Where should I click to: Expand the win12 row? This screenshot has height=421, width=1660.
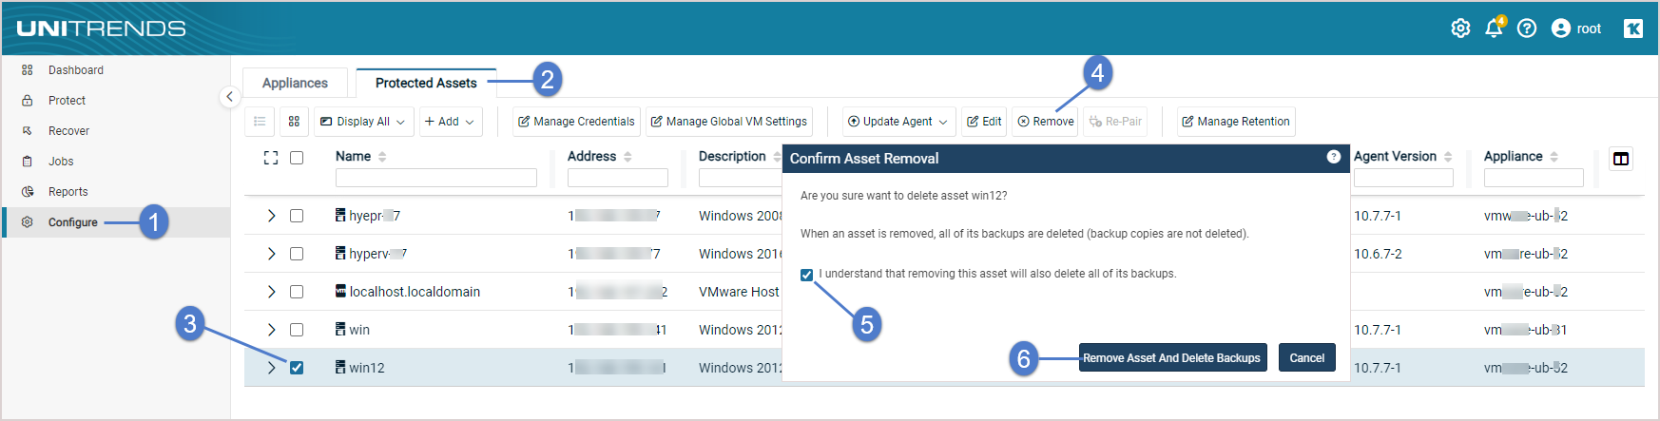[x=271, y=368]
